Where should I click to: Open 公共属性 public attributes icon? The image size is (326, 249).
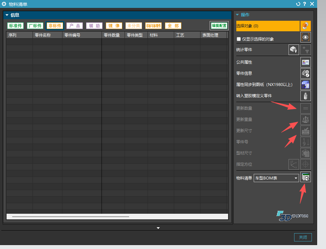click(x=306, y=62)
